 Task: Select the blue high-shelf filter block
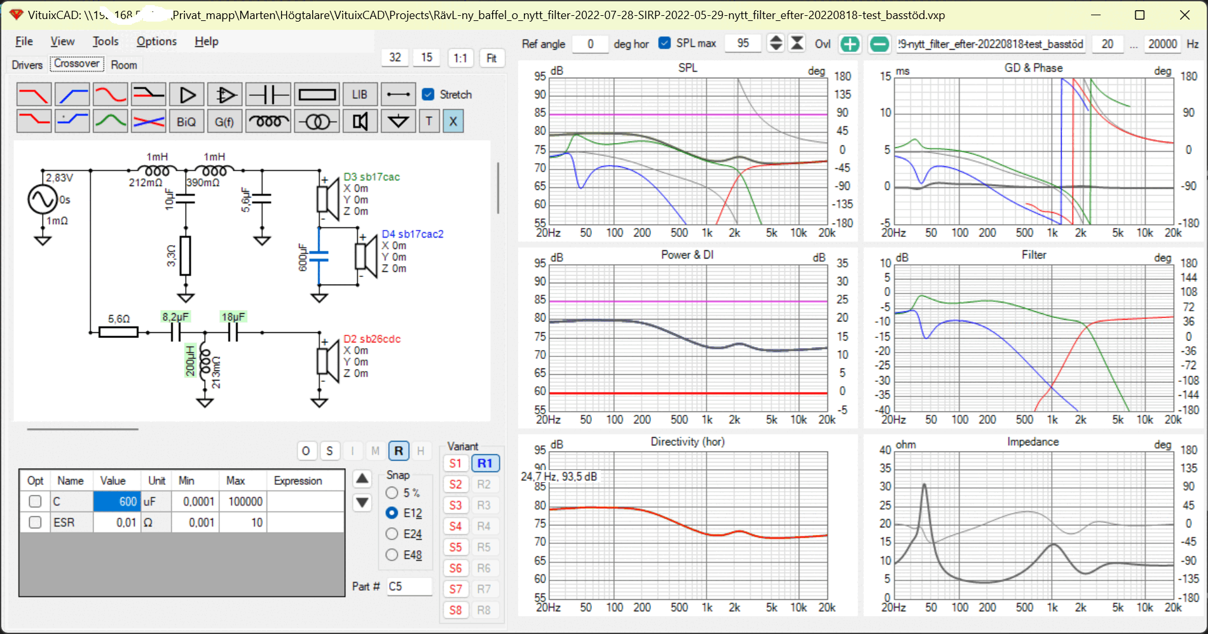point(72,121)
